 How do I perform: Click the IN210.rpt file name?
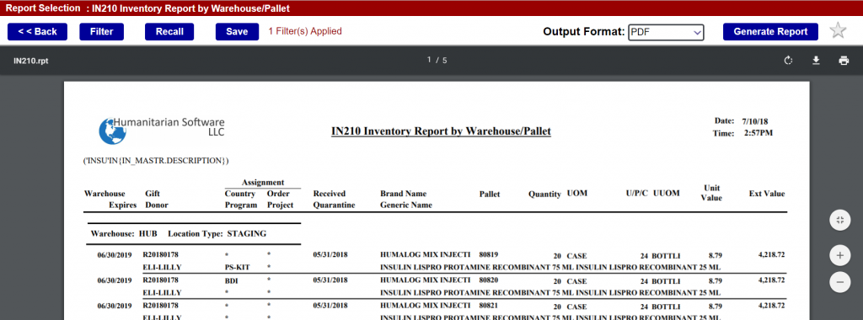[31, 61]
